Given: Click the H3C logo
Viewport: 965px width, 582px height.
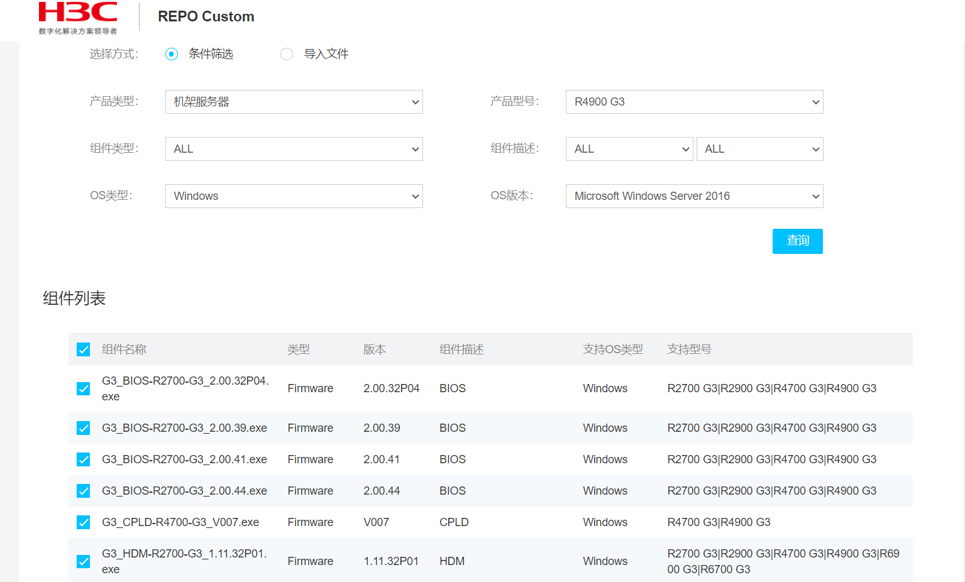Looking at the screenshot, I should coord(78,18).
